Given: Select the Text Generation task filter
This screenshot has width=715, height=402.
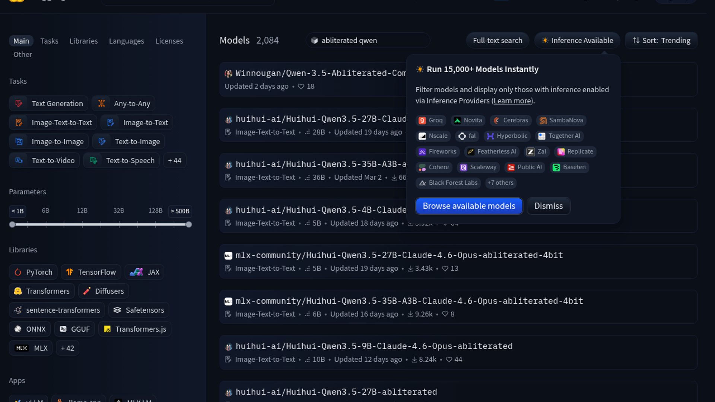Looking at the screenshot, I should (49, 103).
